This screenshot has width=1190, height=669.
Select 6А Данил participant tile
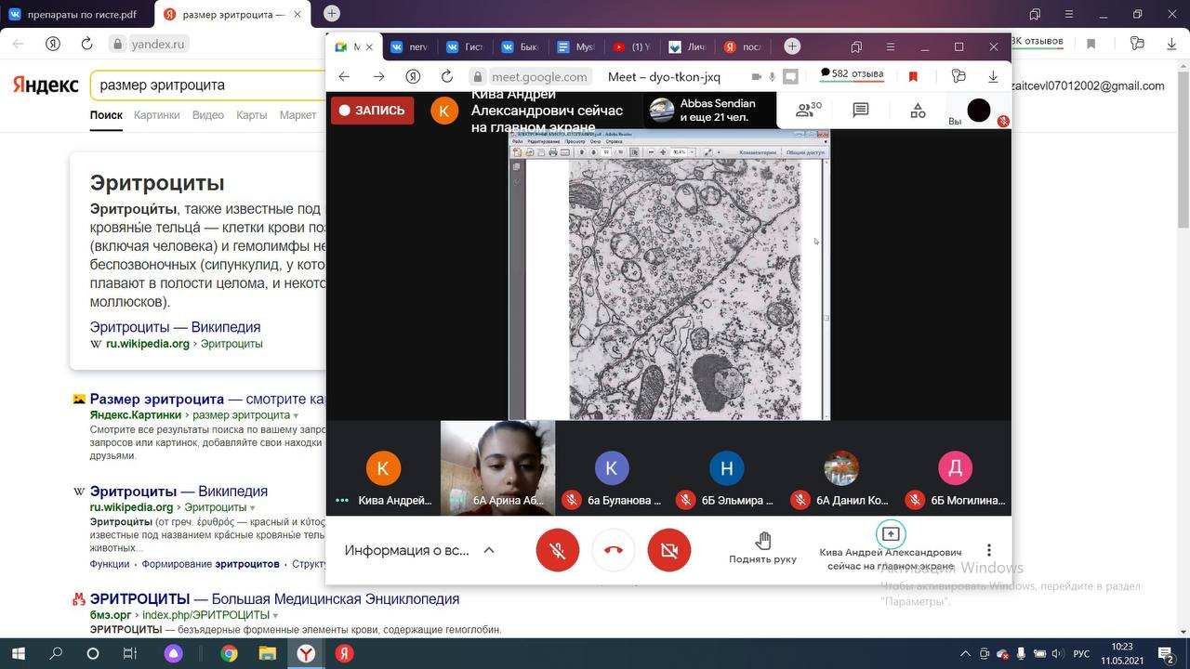coord(841,467)
